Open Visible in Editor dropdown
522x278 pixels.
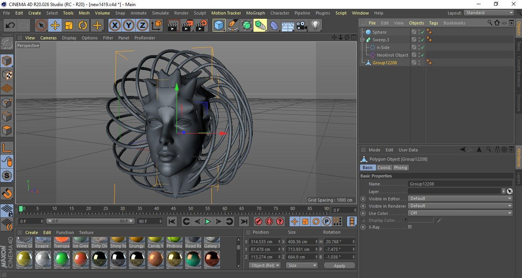click(460, 199)
